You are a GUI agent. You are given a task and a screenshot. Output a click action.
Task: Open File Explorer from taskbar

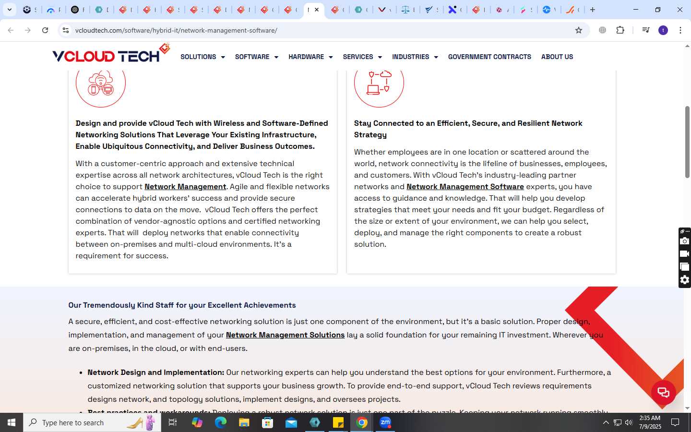[x=244, y=422]
